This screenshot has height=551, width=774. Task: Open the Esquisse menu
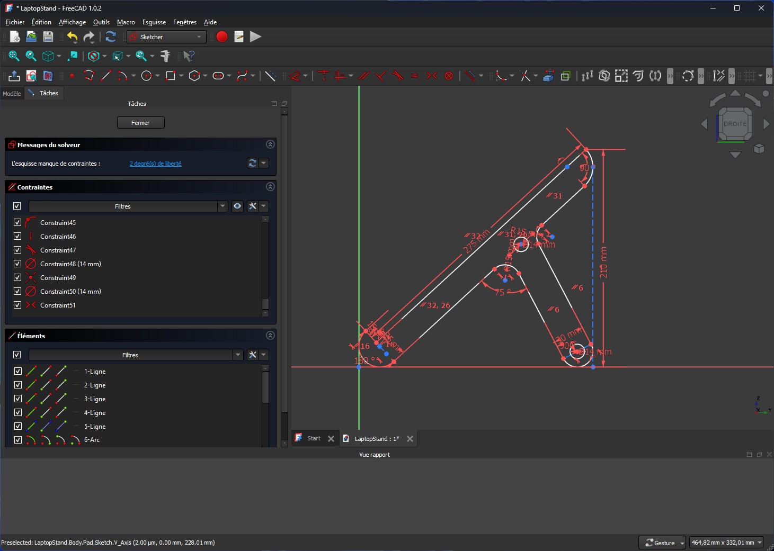click(154, 22)
